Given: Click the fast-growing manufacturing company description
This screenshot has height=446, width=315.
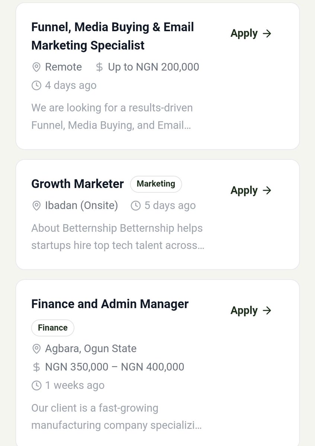Looking at the screenshot, I should coord(117,417).
